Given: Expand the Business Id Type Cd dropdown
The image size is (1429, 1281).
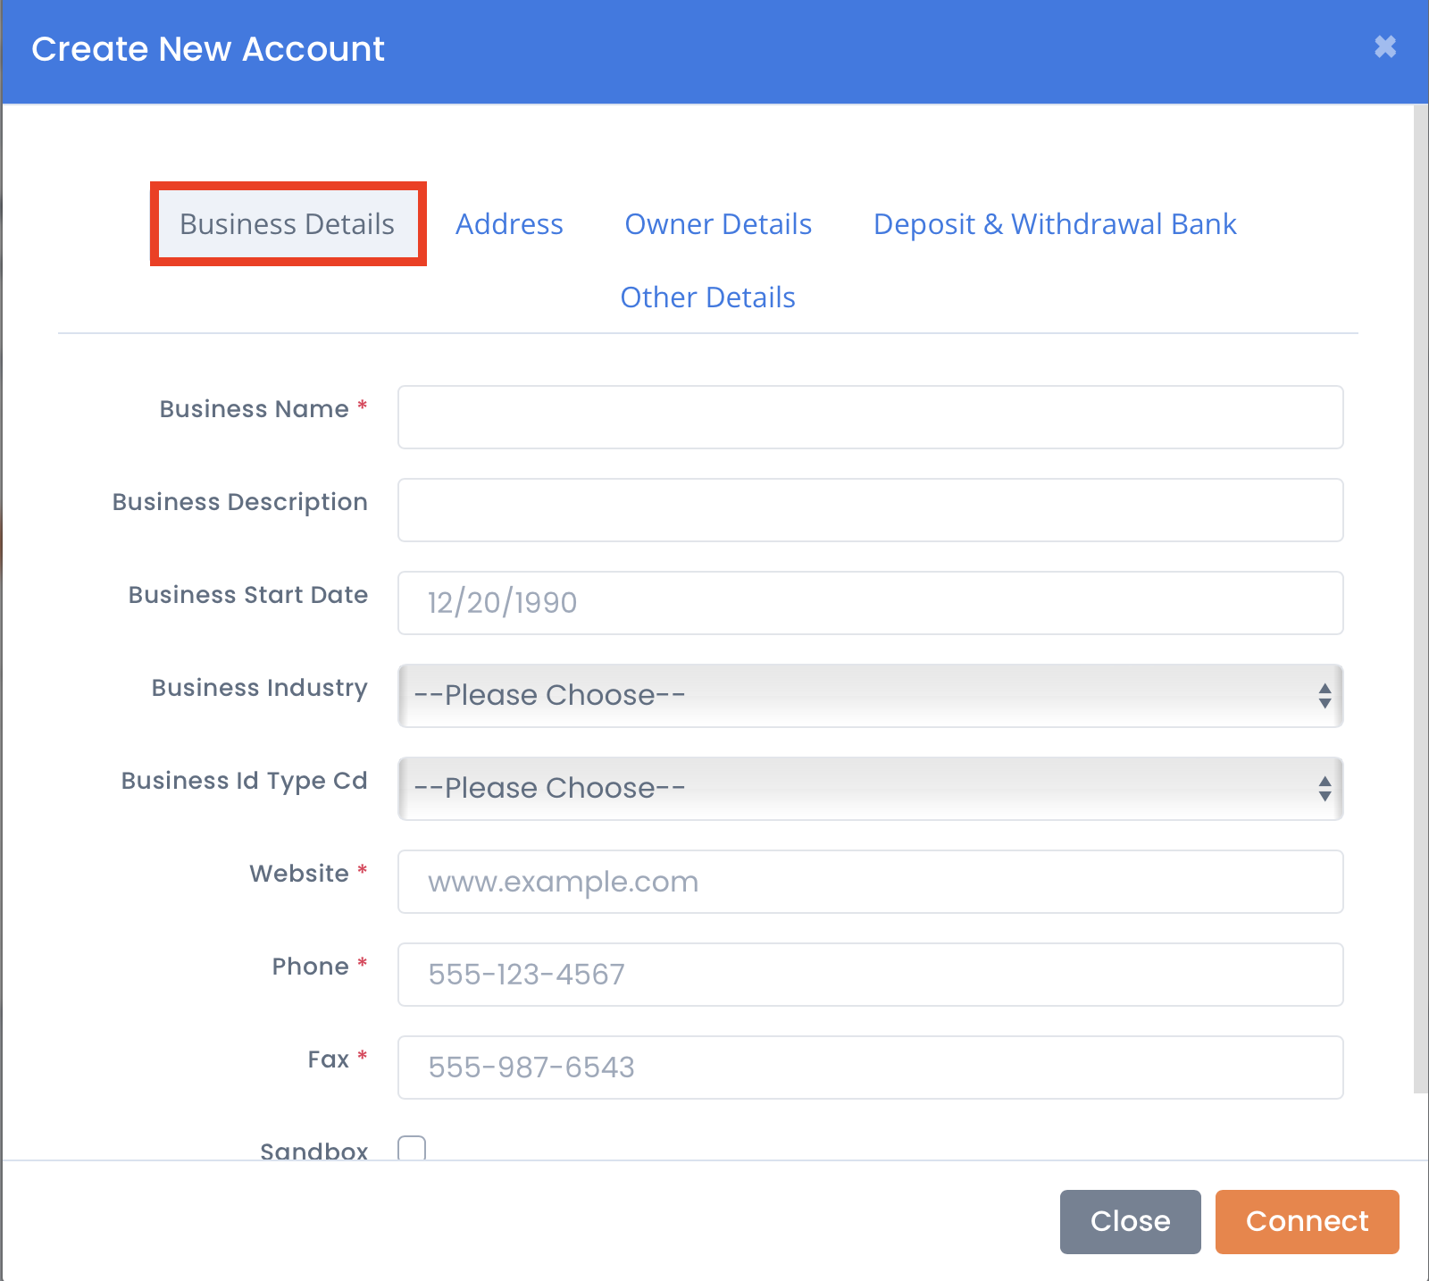Looking at the screenshot, I should pos(871,789).
